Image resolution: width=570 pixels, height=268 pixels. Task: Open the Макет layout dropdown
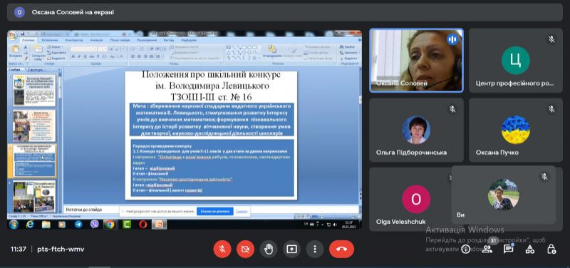pos(56,47)
